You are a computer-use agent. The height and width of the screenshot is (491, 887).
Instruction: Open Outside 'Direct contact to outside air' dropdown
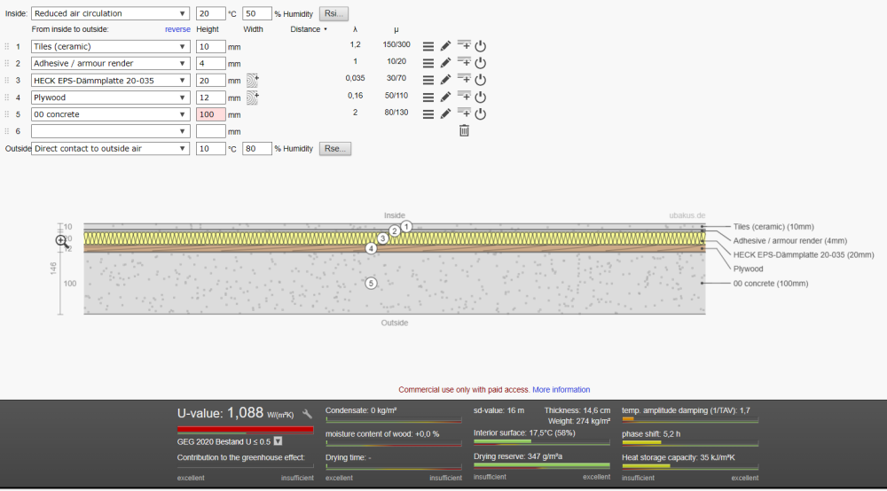pyautogui.click(x=110, y=148)
